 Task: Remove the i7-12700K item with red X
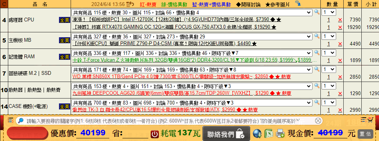340,20
